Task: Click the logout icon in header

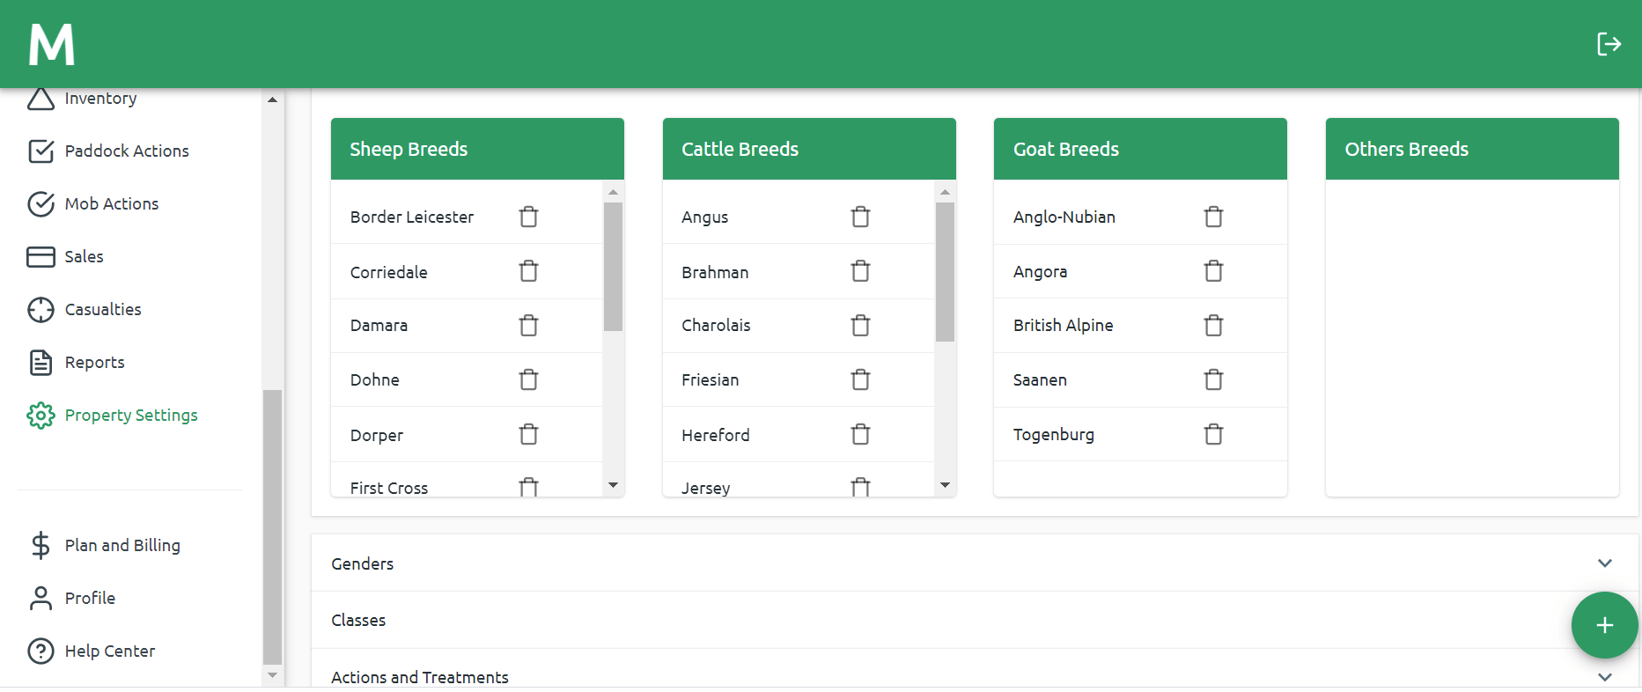Action: click(x=1609, y=44)
